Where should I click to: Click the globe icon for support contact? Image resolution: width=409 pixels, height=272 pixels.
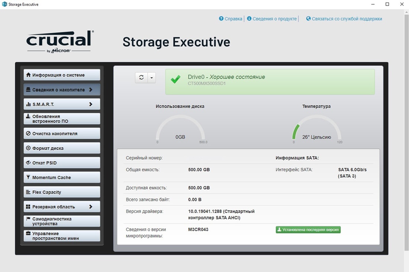[x=308, y=19]
